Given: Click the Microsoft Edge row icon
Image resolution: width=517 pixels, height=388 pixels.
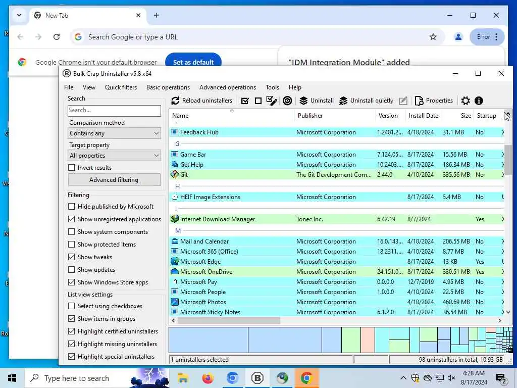Looking at the screenshot, I should click(174, 261).
